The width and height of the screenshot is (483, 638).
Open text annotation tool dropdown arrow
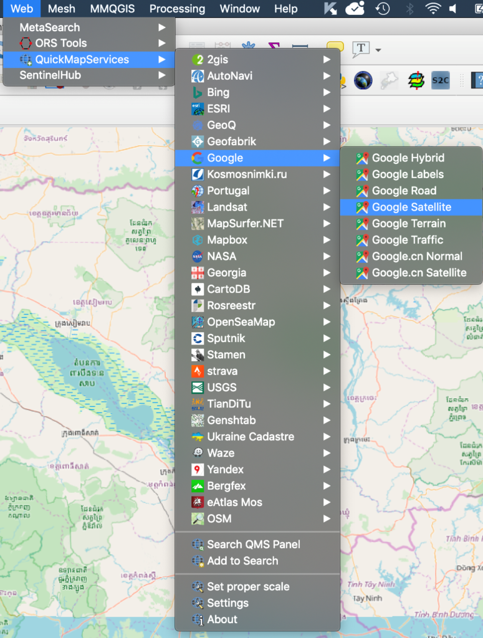378,50
